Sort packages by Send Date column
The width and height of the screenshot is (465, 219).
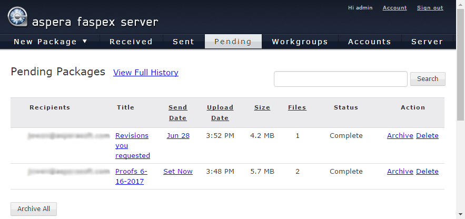click(177, 112)
